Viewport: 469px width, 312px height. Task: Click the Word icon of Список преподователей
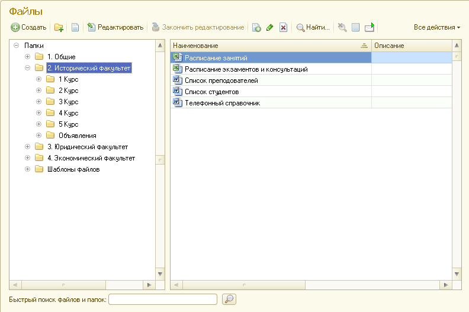click(x=178, y=80)
